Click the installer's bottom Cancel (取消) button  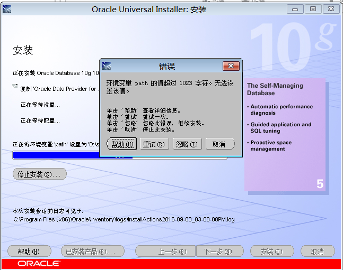coord(318,252)
